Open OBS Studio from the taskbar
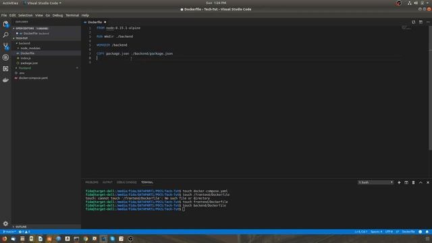 pos(130,238)
